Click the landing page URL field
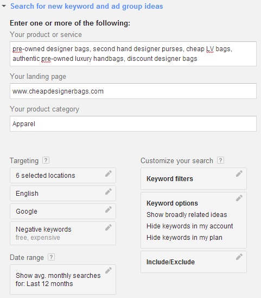The height and width of the screenshot is (298, 261). pyautogui.click(x=133, y=91)
